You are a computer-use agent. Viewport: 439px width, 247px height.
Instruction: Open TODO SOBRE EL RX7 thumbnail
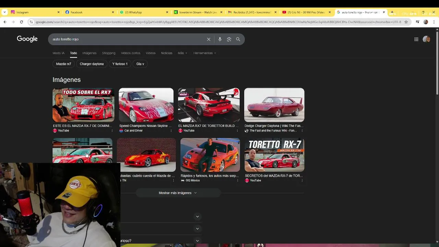point(83,105)
